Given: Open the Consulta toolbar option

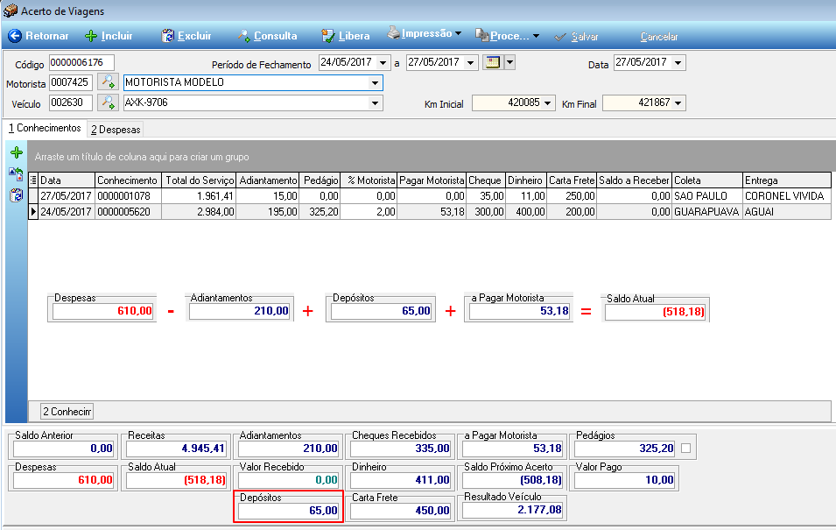Looking at the screenshot, I should coord(268,36).
